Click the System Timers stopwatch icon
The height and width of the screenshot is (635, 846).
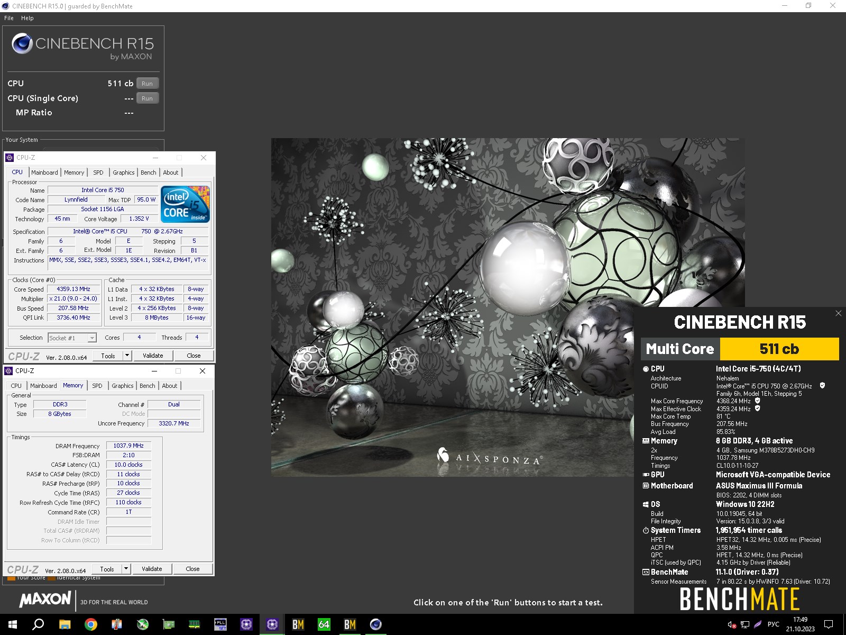pos(646,530)
